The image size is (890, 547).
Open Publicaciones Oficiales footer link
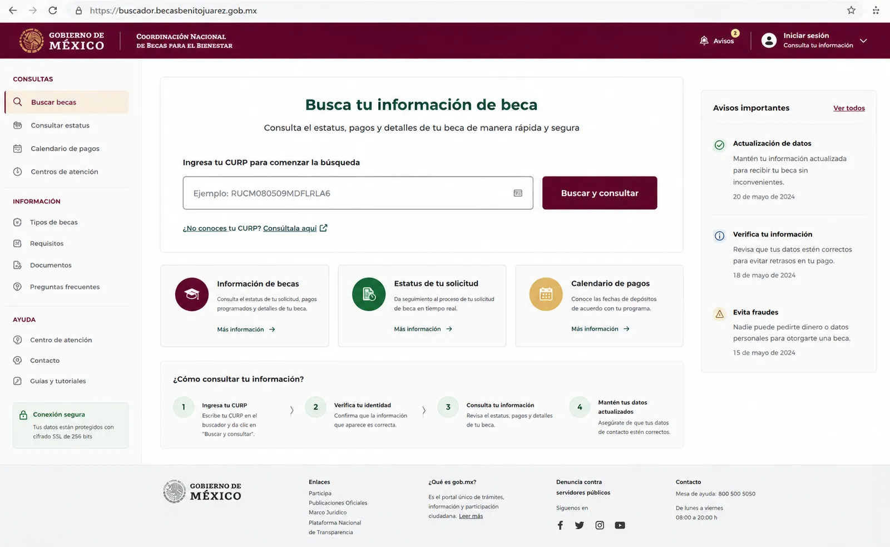tap(338, 502)
